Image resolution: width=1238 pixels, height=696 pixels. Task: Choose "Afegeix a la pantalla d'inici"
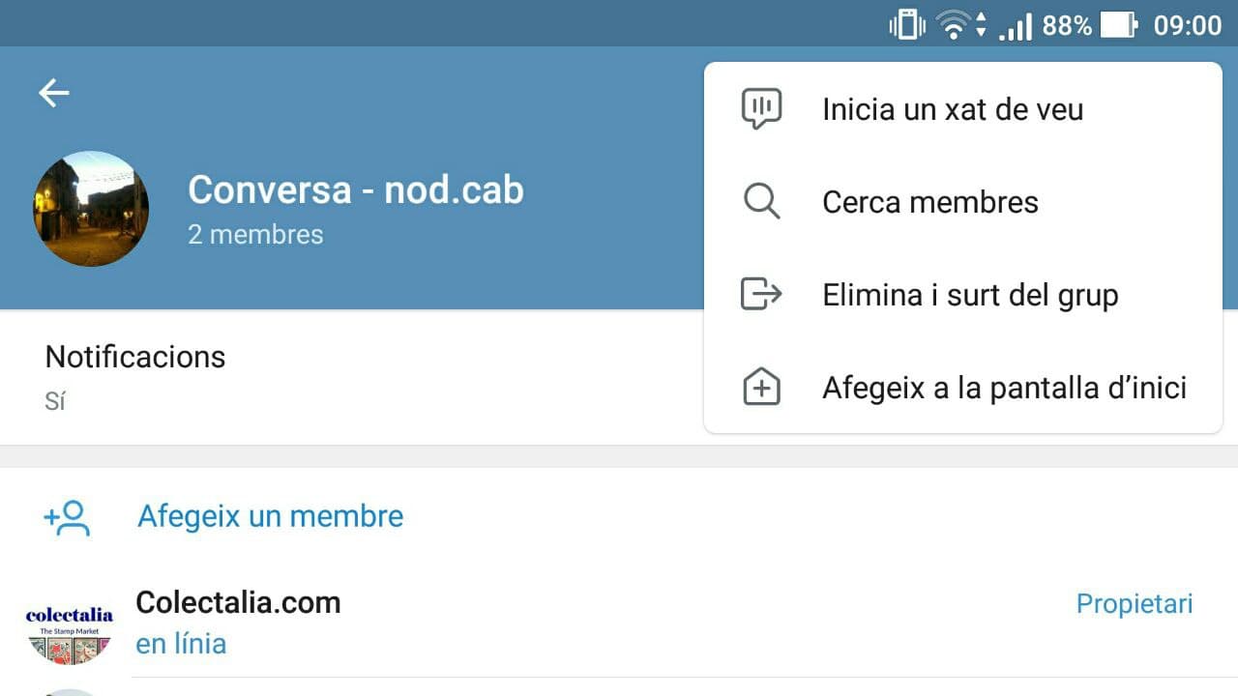[x=1004, y=388]
